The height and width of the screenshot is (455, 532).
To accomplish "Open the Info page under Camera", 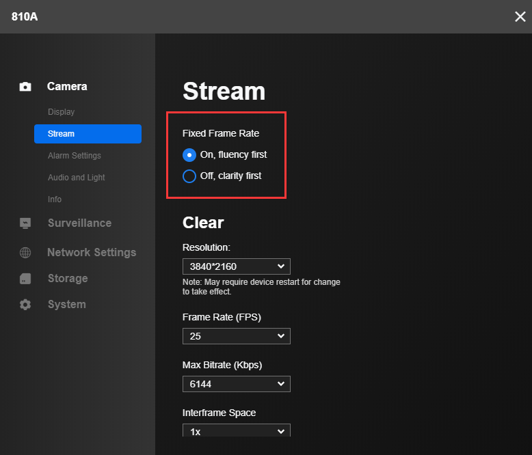I will [55, 199].
